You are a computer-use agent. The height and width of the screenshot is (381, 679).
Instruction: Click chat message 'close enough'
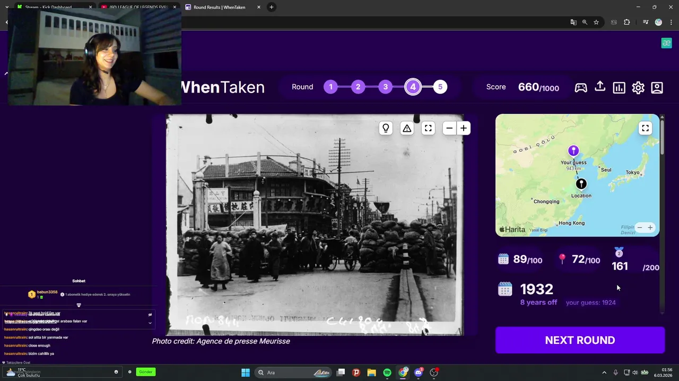pyautogui.click(x=40, y=346)
